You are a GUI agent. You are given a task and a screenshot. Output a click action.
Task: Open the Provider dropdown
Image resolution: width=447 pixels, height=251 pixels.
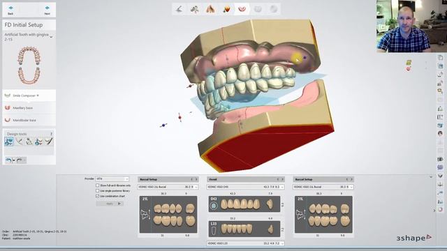tap(112, 178)
